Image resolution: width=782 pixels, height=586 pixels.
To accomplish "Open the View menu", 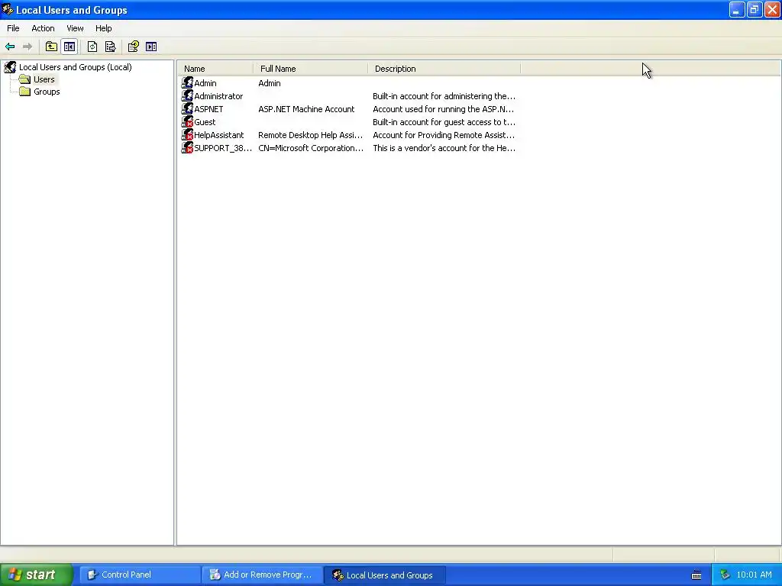I will coord(76,28).
